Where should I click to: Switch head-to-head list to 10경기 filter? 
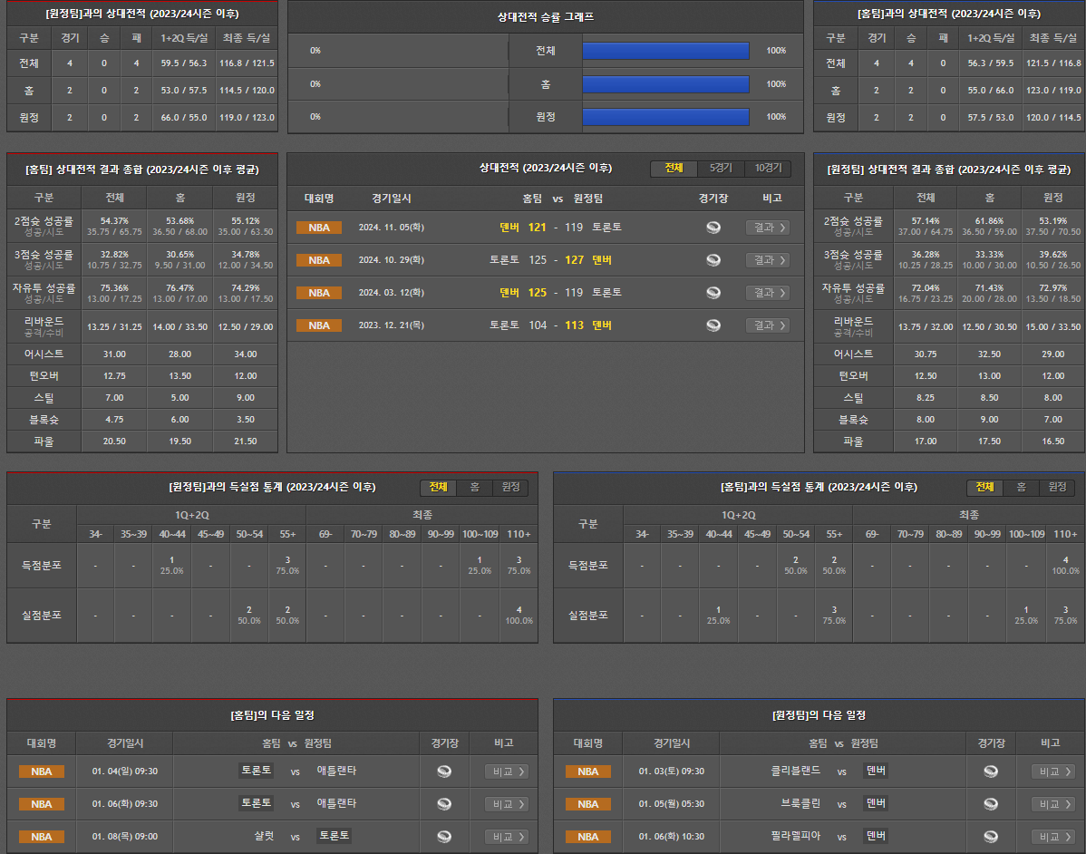[767, 169]
